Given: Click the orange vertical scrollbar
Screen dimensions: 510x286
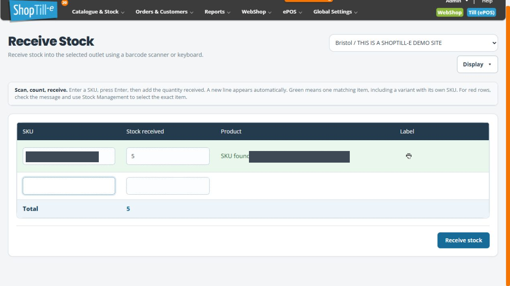Looking at the screenshot, I should (508, 146).
